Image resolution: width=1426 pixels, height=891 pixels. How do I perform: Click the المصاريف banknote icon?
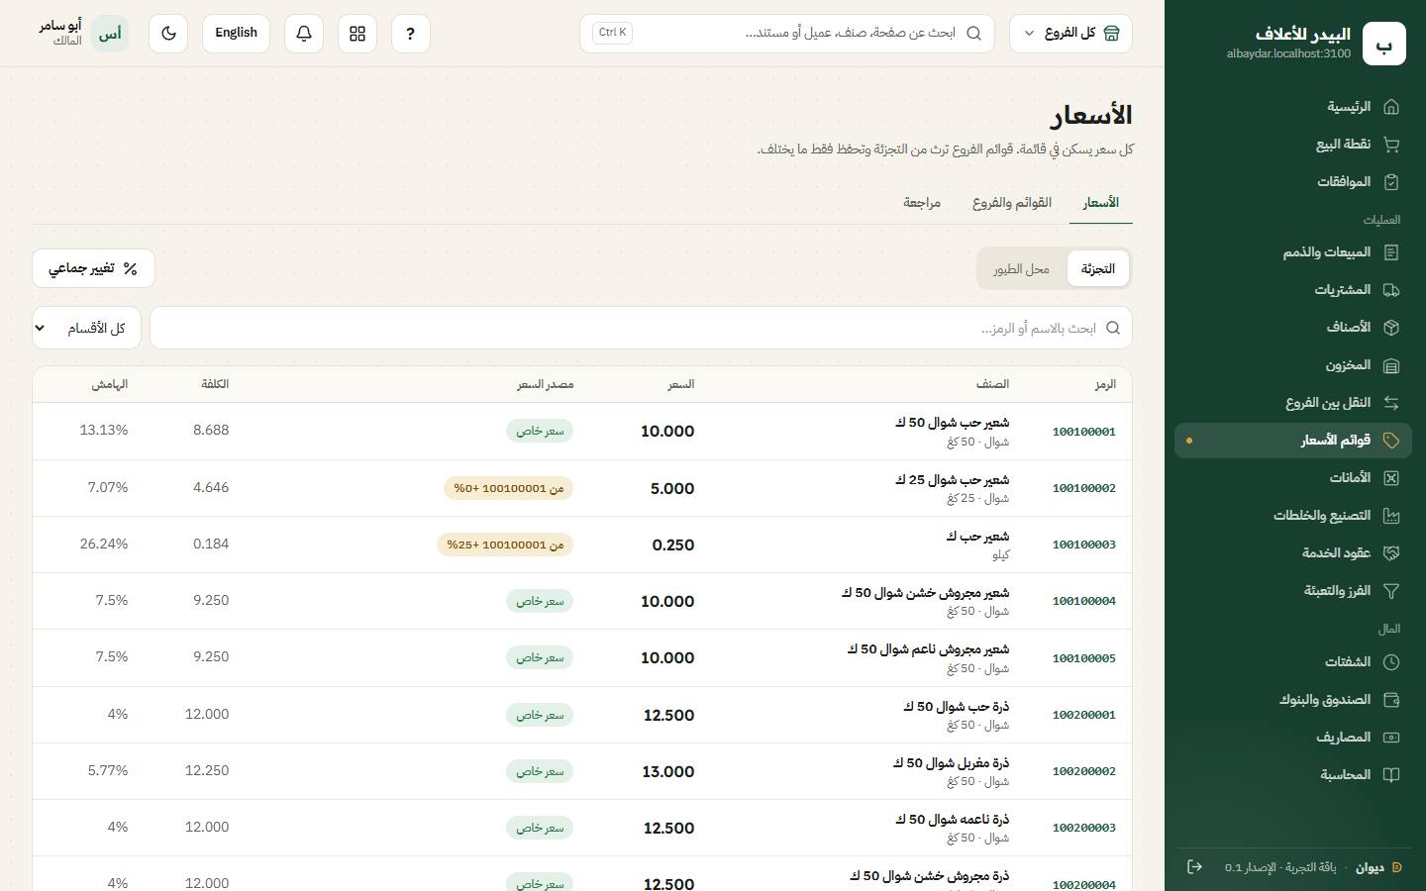click(x=1391, y=738)
